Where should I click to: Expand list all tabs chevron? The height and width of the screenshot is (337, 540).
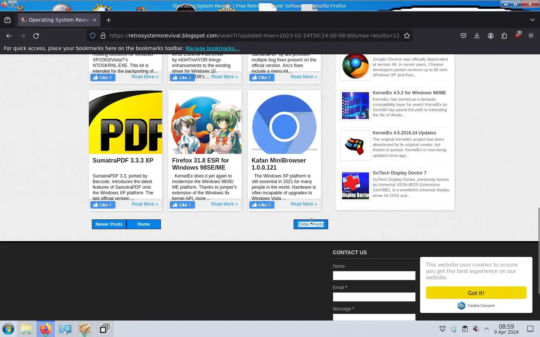click(532, 20)
